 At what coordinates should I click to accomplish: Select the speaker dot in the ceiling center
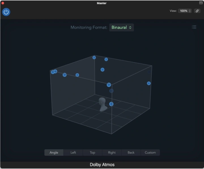tap(103, 70)
